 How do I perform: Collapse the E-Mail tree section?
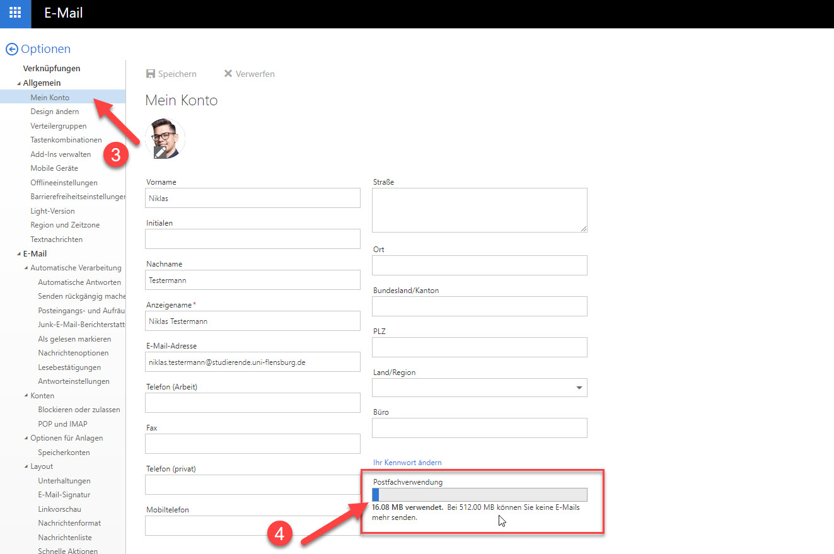point(19,254)
